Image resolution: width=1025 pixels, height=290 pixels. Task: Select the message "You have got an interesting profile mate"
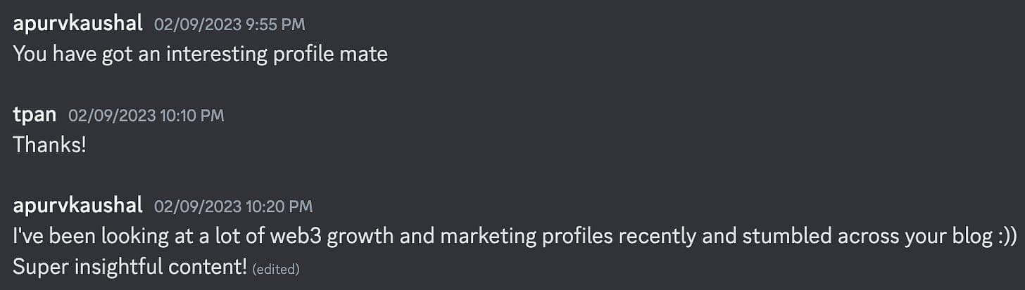coord(201,54)
